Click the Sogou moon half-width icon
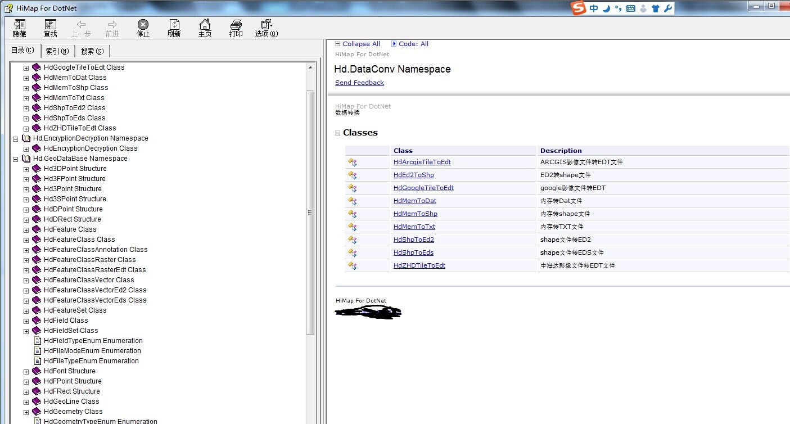Viewport: 790px width, 424px height. (x=607, y=8)
